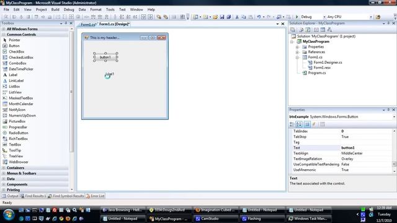This screenshot has height=223, width=397.
Task: Select the TreeView control in Toolbox
Action: (16, 156)
